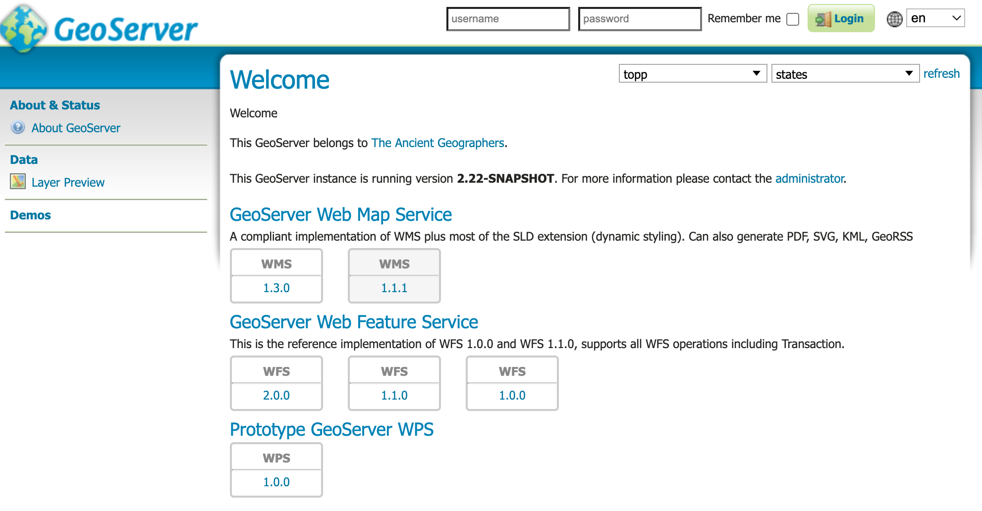Select the About & Status menu heading

click(55, 105)
